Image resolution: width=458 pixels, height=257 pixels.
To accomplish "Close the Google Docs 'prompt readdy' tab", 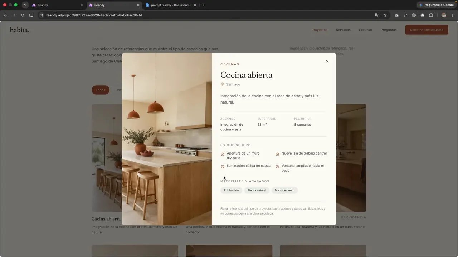I will [x=195, y=5].
